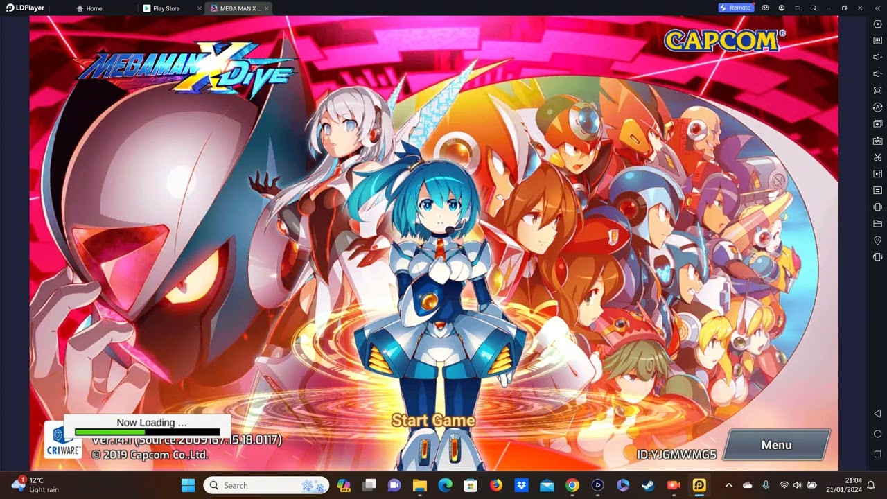This screenshot has height=499, width=887.
Task: Open the LDPlayer account icon
Action: pos(782,8)
